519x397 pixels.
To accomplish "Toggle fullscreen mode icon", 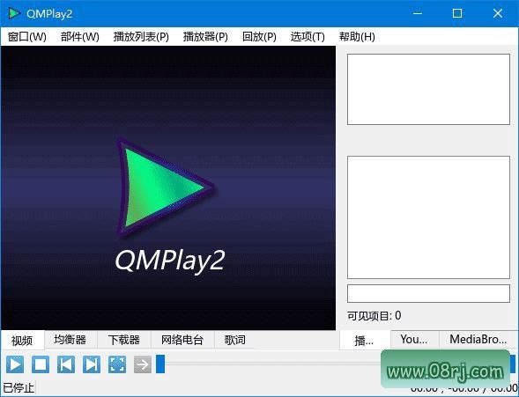I will 117,364.
